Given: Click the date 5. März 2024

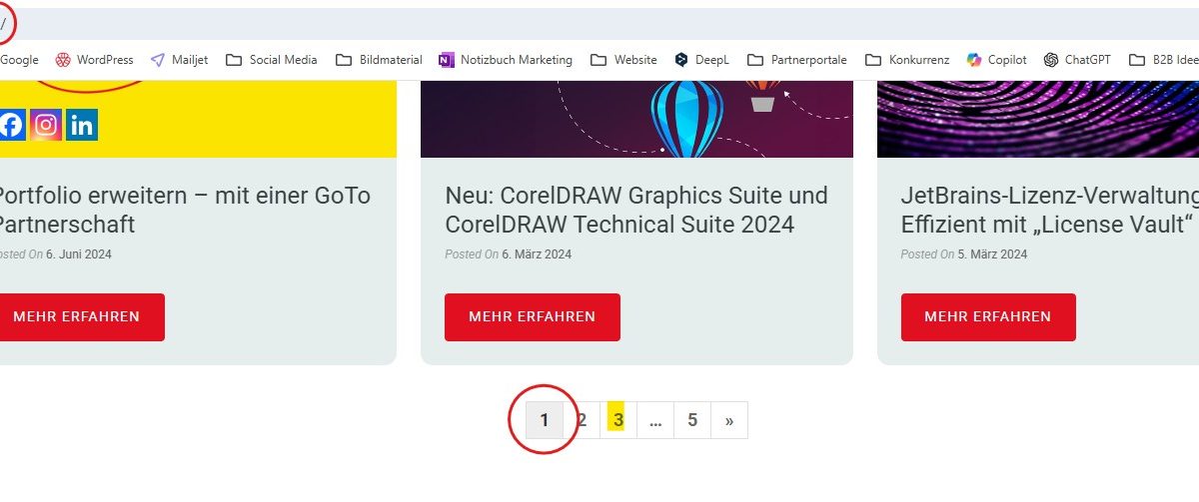Looking at the screenshot, I should coord(992,254).
